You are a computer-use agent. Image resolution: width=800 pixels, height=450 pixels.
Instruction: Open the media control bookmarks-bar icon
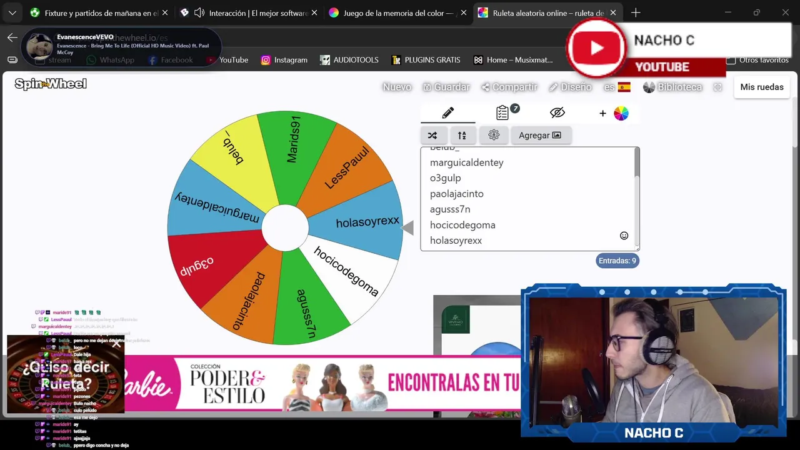(x=12, y=60)
